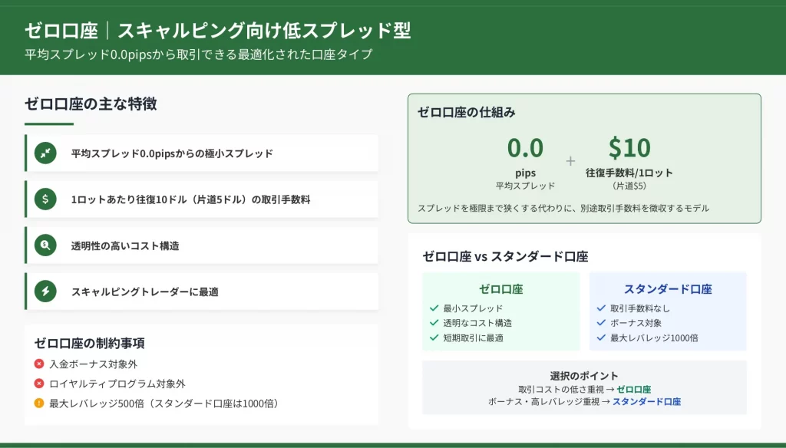Select the green ゼロ口座 comparison card heading
The width and height of the screenshot is (786, 448).
pyautogui.click(x=500, y=289)
